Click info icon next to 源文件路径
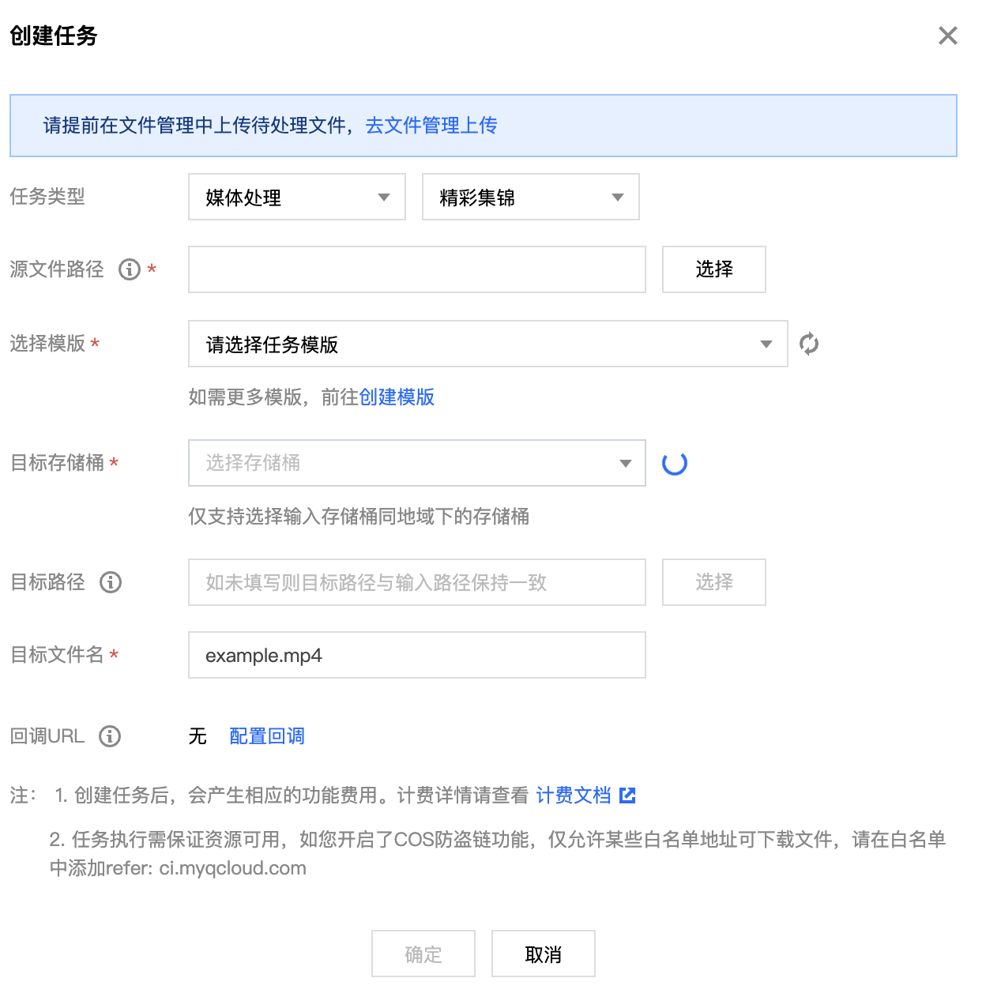The image size is (986, 1008). pyautogui.click(x=130, y=269)
